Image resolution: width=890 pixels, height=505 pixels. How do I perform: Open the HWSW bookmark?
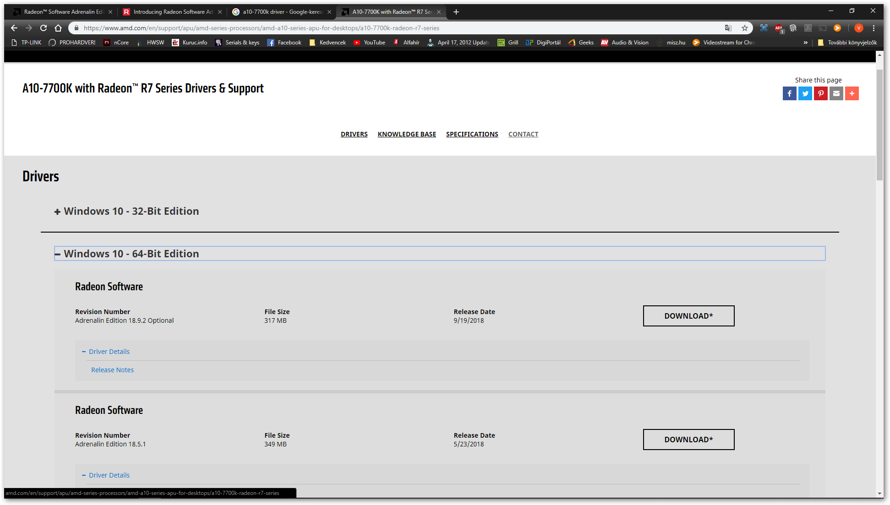point(150,43)
